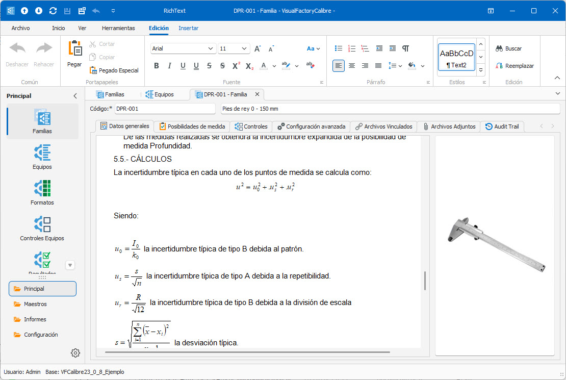Open Maestros folder group
This screenshot has height=380, width=566.
pos(43,304)
